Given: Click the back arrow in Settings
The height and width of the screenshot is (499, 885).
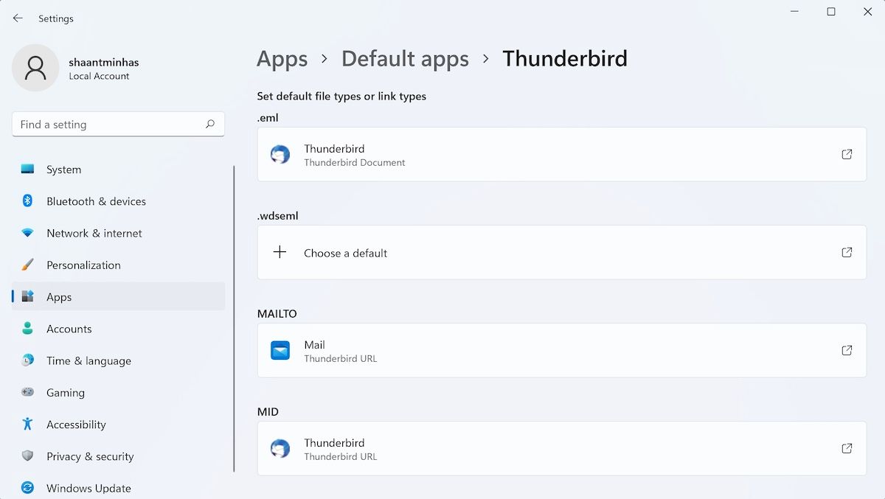Looking at the screenshot, I should pyautogui.click(x=18, y=18).
